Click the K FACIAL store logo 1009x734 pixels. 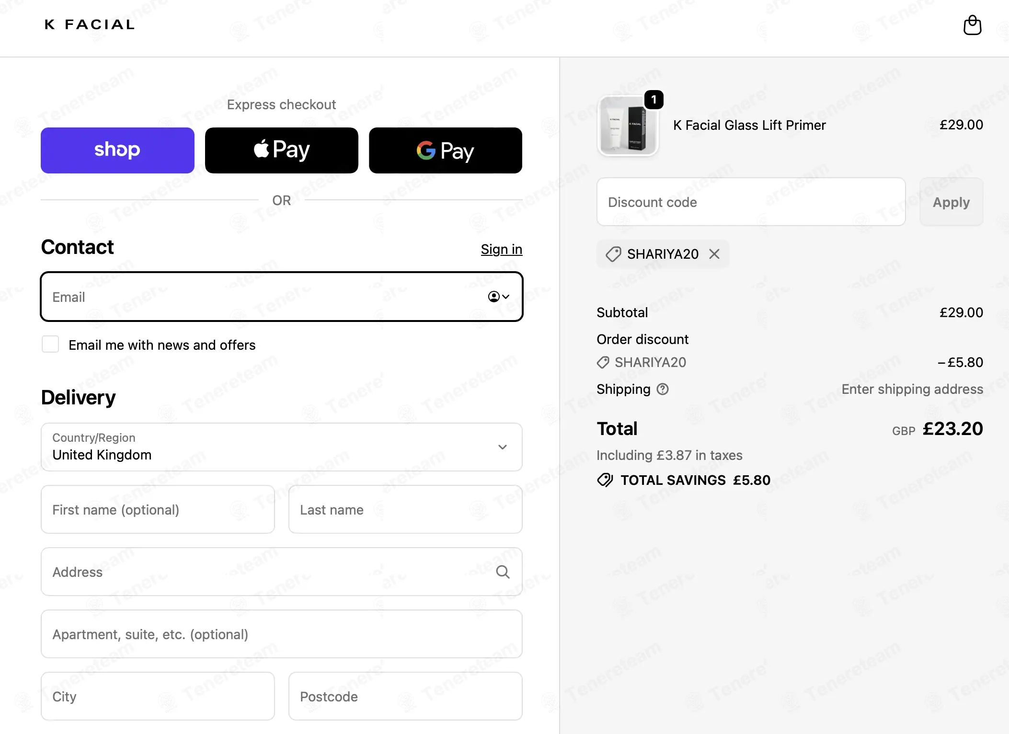(90, 24)
